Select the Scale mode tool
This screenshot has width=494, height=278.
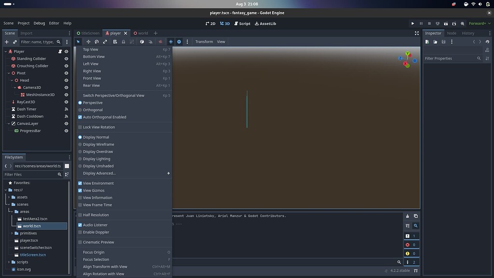point(105,42)
